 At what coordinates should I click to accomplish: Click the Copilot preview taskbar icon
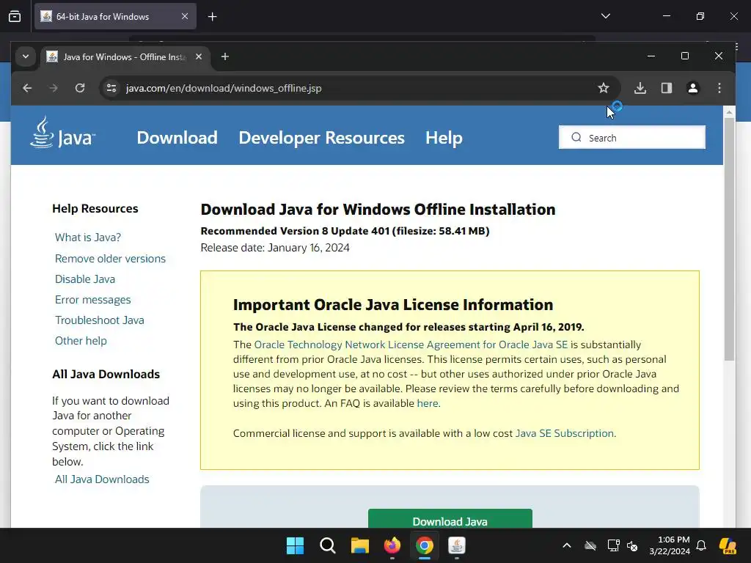728,545
